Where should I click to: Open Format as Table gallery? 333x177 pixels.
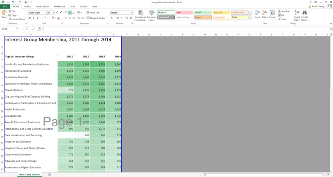pos(151,16)
